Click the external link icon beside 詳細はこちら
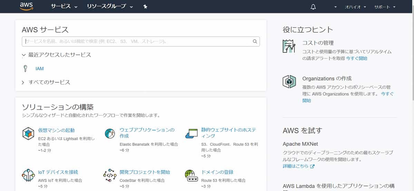Viewport: 414px width, 191px height. (313, 166)
